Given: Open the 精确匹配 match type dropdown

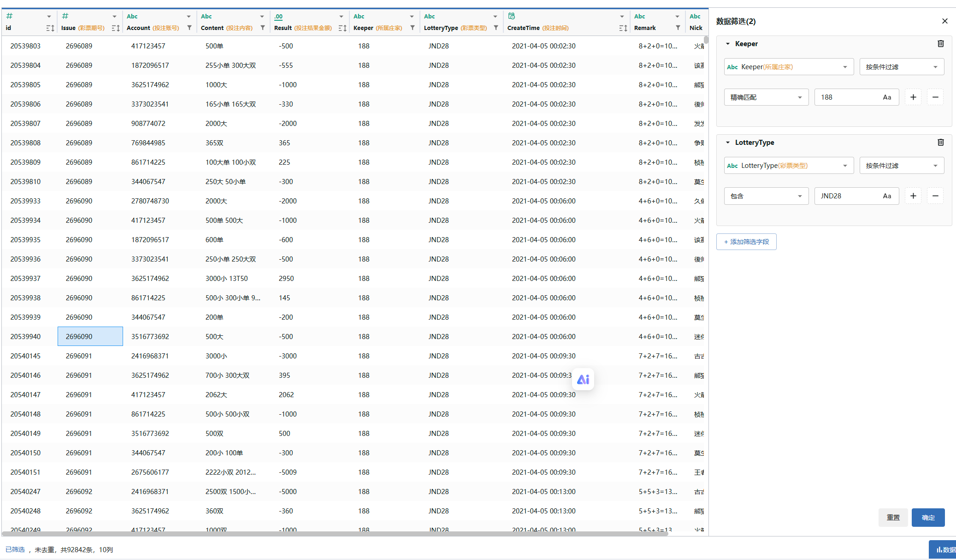Looking at the screenshot, I should coord(766,97).
